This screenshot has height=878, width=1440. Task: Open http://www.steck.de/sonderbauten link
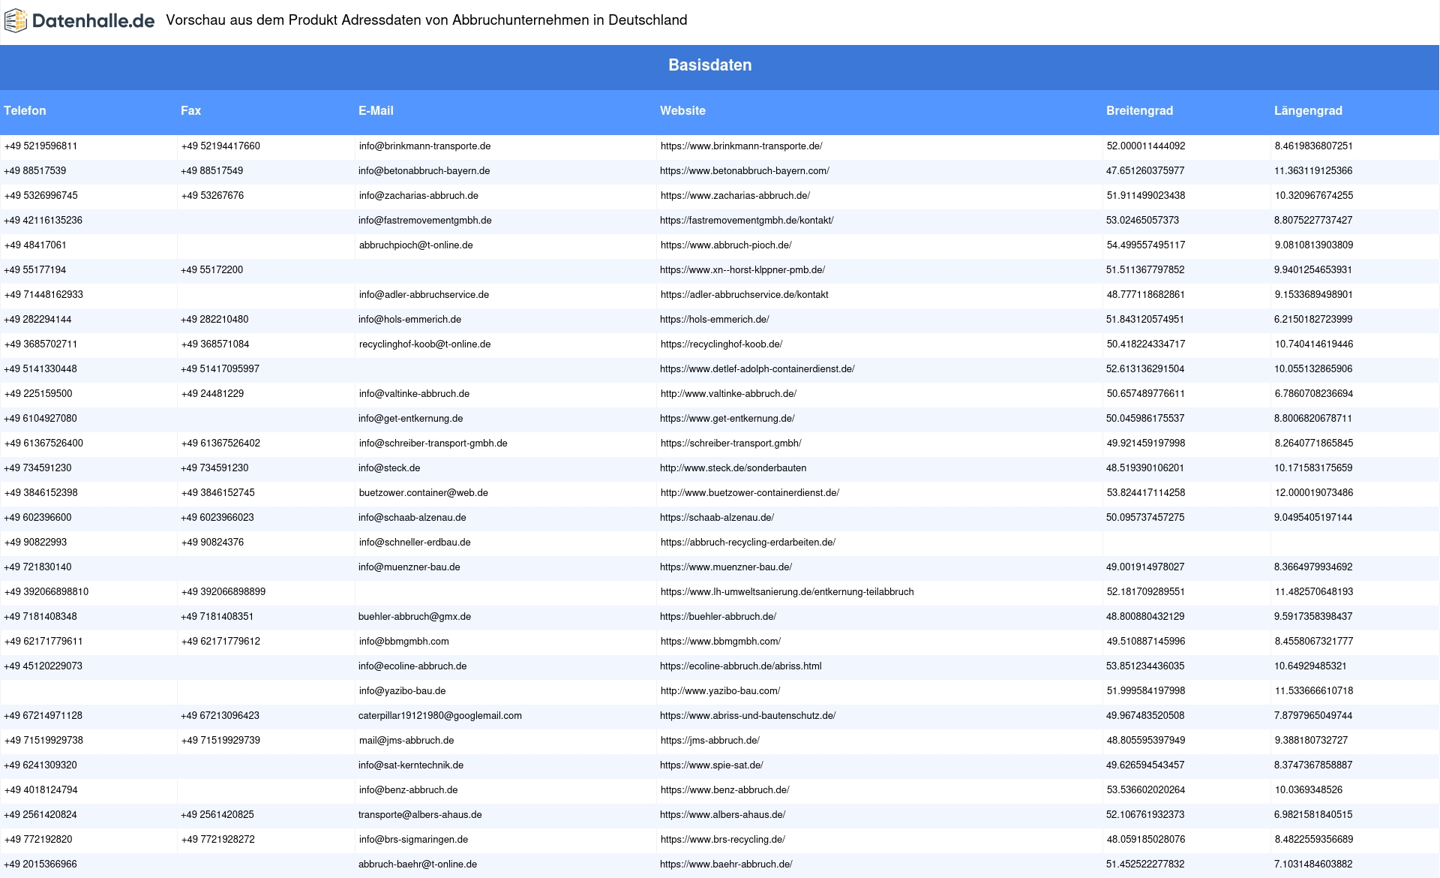[733, 468]
